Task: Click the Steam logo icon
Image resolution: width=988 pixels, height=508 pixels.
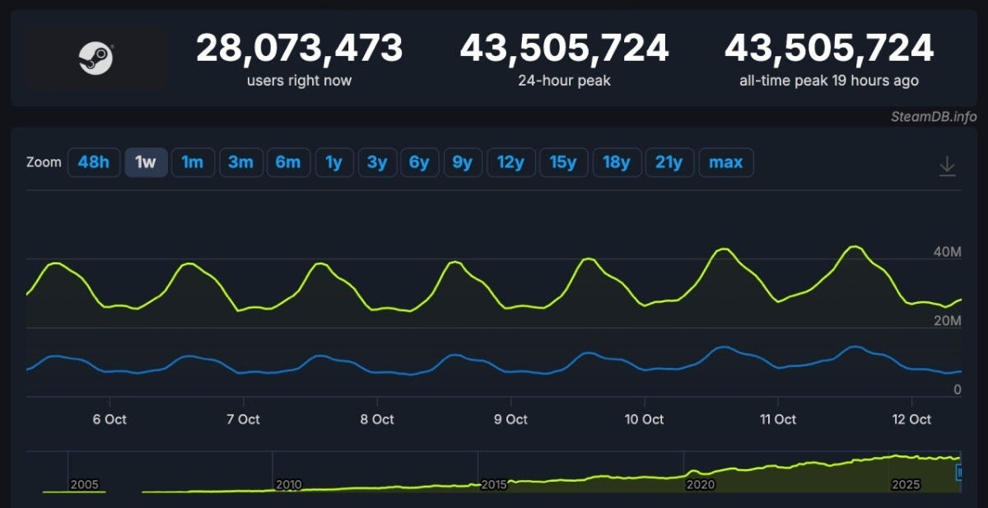Action: tap(96, 58)
